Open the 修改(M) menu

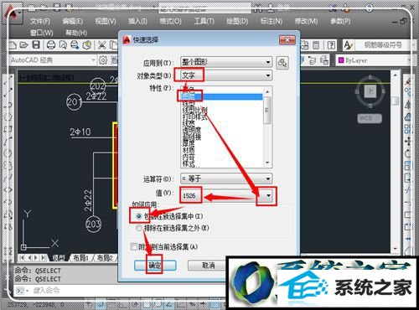click(x=306, y=21)
